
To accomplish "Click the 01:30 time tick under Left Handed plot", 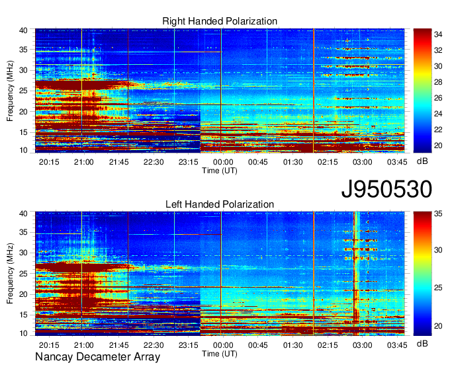I will 292,345.
